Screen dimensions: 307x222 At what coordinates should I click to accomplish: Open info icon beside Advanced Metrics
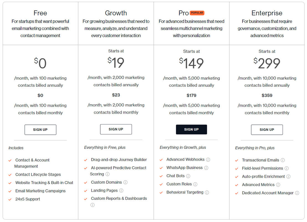point(278,185)
